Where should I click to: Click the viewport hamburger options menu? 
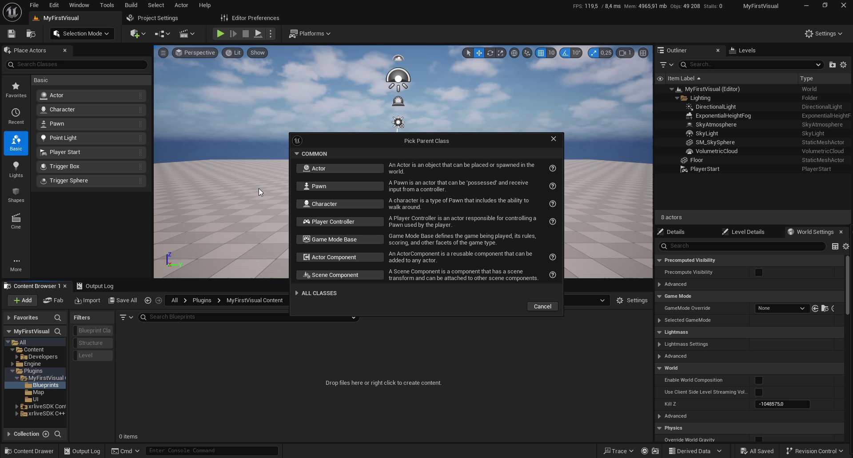click(163, 53)
